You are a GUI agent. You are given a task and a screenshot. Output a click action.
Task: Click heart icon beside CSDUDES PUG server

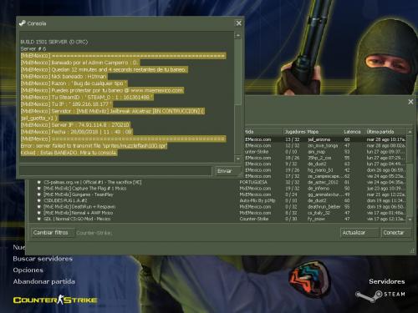pos(39,200)
